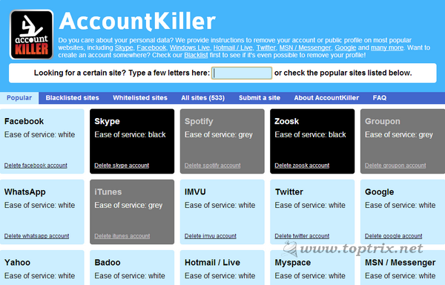This screenshot has height=285, width=445.
Task: Click the Skype card title
Action: (107, 122)
